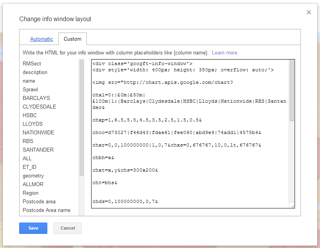Choose the BARCLAYS column
This screenshot has width=320, height=248.
click(x=36, y=98)
